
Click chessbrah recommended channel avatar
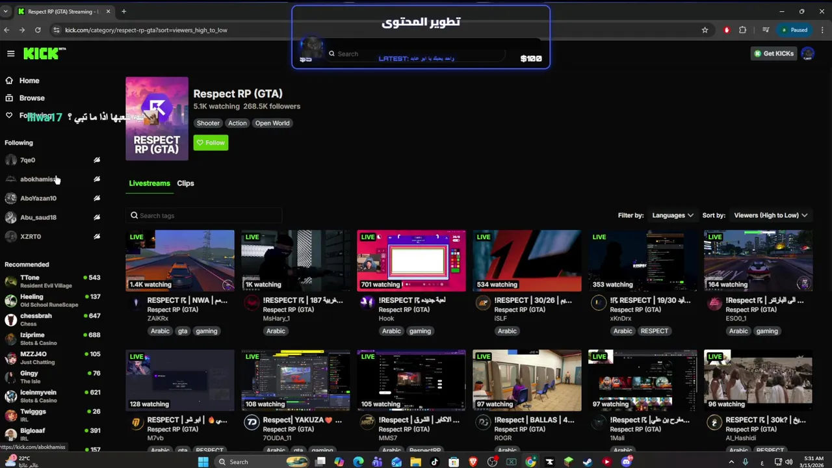tap(10, 320)
